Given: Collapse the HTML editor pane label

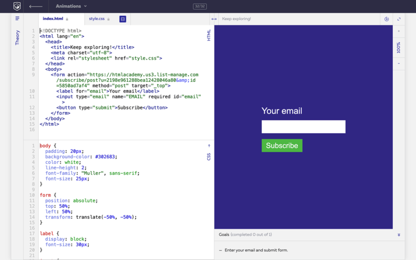Looking at the screenshot, I should coord(209,35).
